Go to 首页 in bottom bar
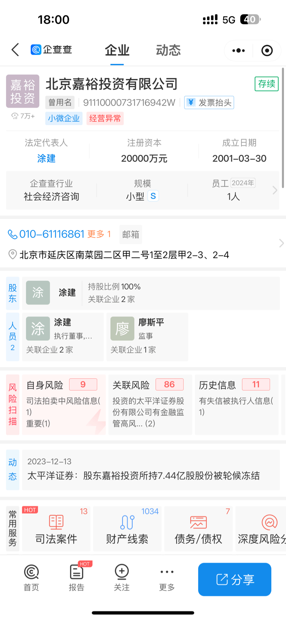This screenshot has width=286, height=620. (x=31, y=578)
